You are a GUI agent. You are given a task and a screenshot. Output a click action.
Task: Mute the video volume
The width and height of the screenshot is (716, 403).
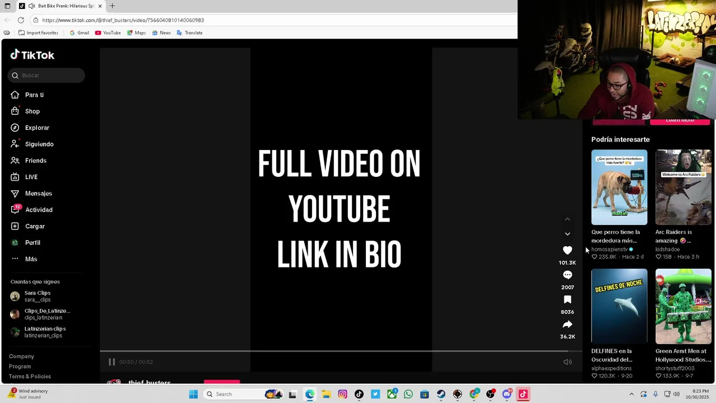[x=567, y=362]
